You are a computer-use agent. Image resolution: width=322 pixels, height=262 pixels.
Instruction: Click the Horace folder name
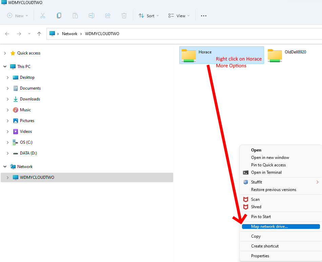(205, 52)
